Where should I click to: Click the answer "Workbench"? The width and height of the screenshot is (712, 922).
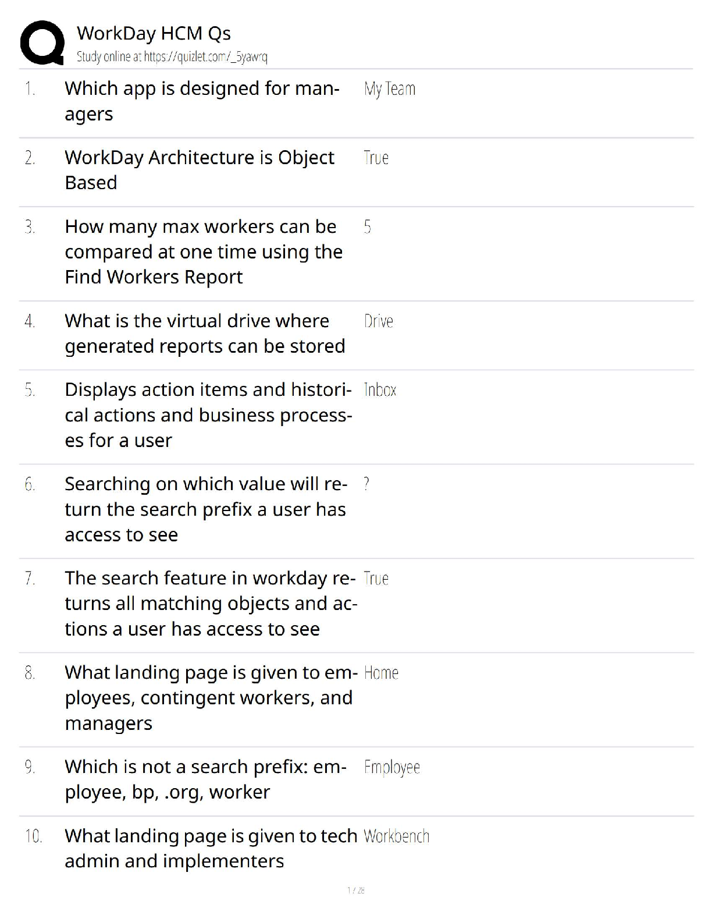click(x=396, y=836)
